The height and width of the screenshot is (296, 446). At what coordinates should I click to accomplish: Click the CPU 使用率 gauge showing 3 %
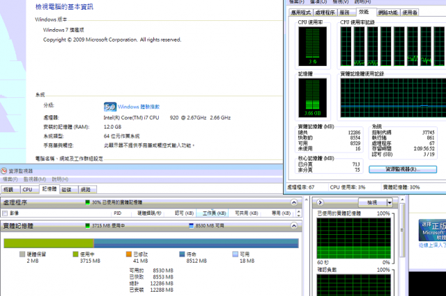[x=312, y=47]
